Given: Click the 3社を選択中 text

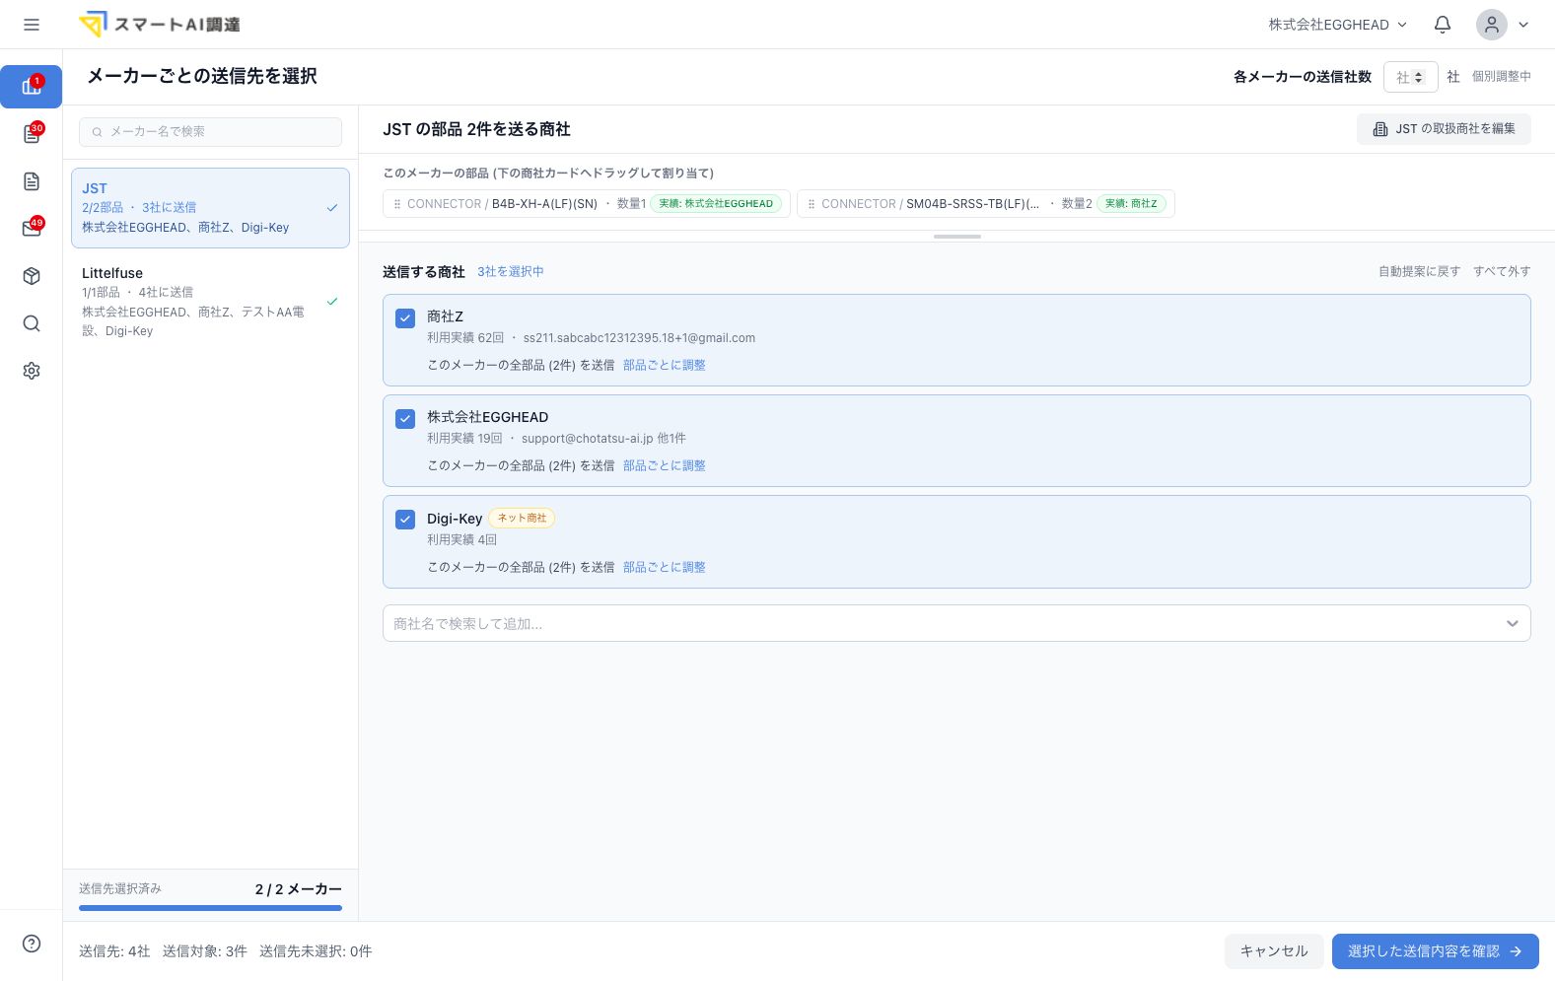Looking at the screenshot, I should pyautogui.click(x=511, y=272).
